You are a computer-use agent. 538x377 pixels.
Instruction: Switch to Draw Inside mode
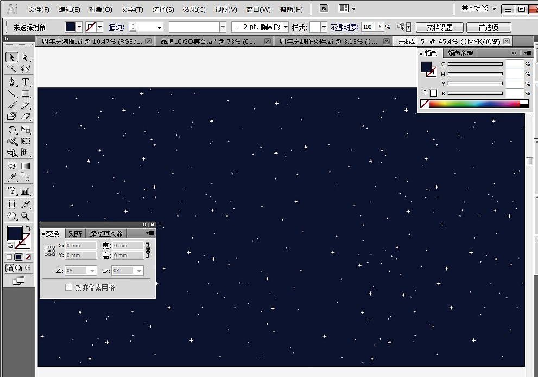[x=28, y=268]
